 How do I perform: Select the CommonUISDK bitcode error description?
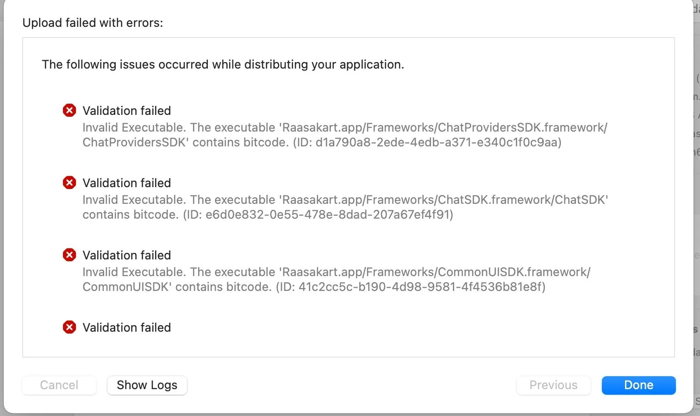coord(337,279)
